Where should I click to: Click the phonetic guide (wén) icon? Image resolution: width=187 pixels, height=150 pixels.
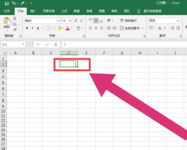point(78,28)
